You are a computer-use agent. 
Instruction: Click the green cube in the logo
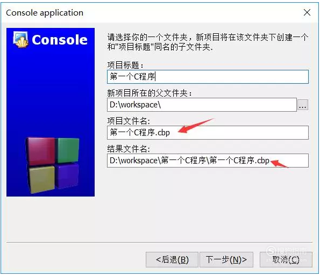point(68,150)
